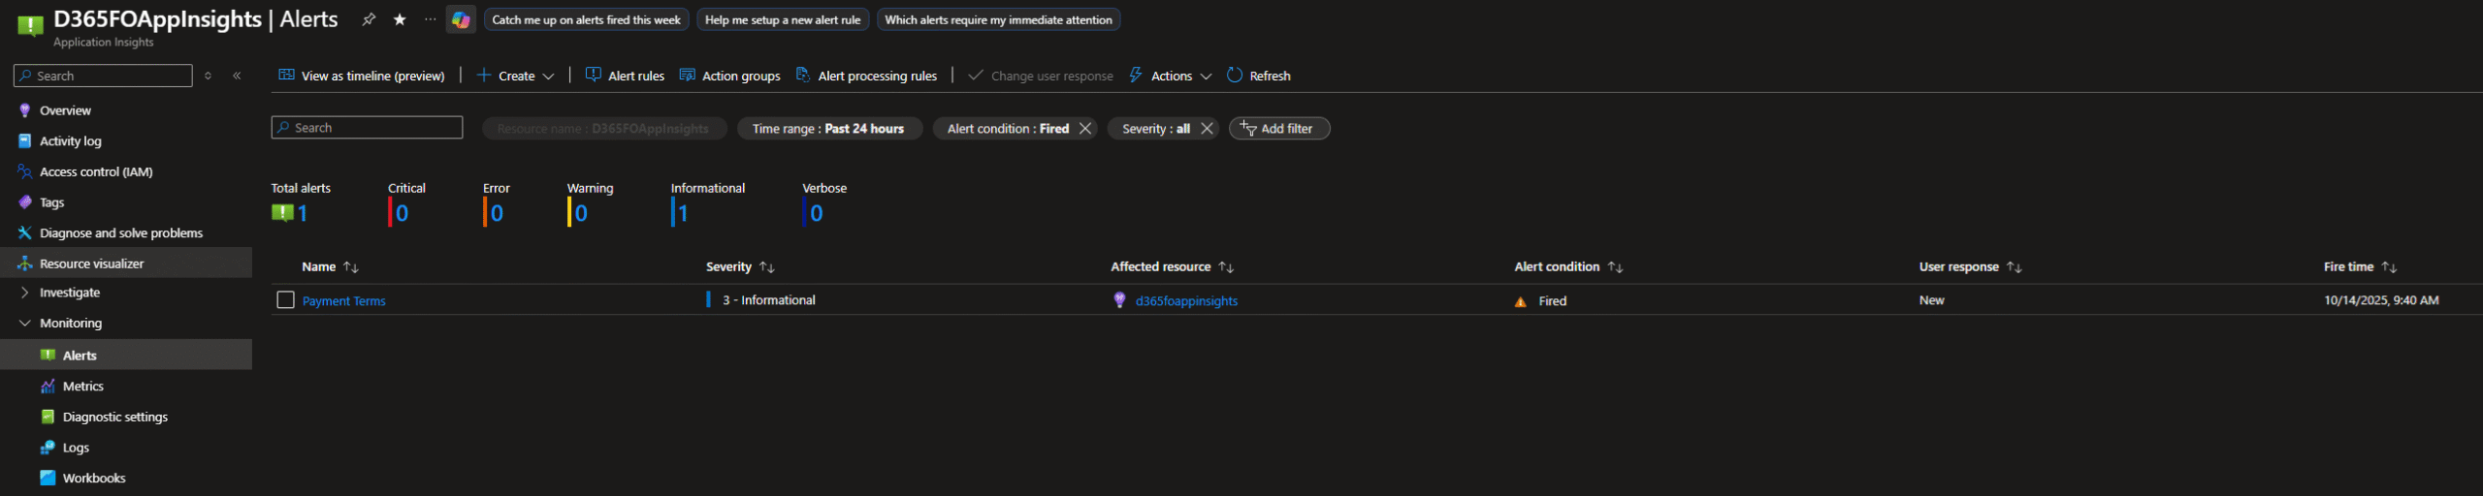Collapse the Monitoring section in sidebar
Viewport: 2483px width, 496px height.
click(x=25, y=324)
